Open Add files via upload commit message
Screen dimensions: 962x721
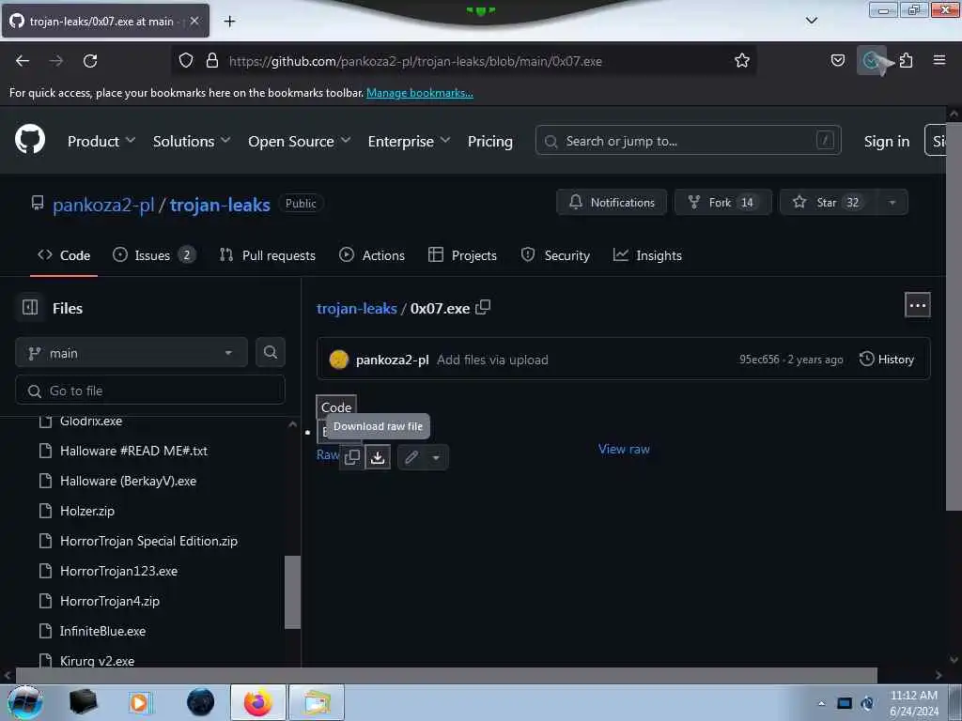pos(492,360)
